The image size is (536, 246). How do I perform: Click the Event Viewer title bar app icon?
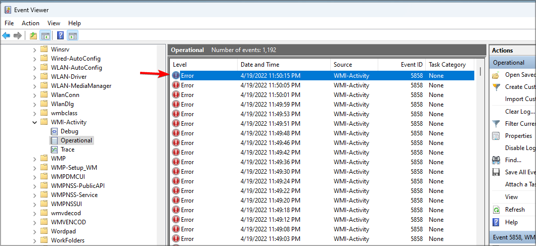point(8,10)
